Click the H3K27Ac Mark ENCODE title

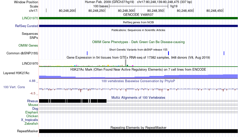click(138, 70)
